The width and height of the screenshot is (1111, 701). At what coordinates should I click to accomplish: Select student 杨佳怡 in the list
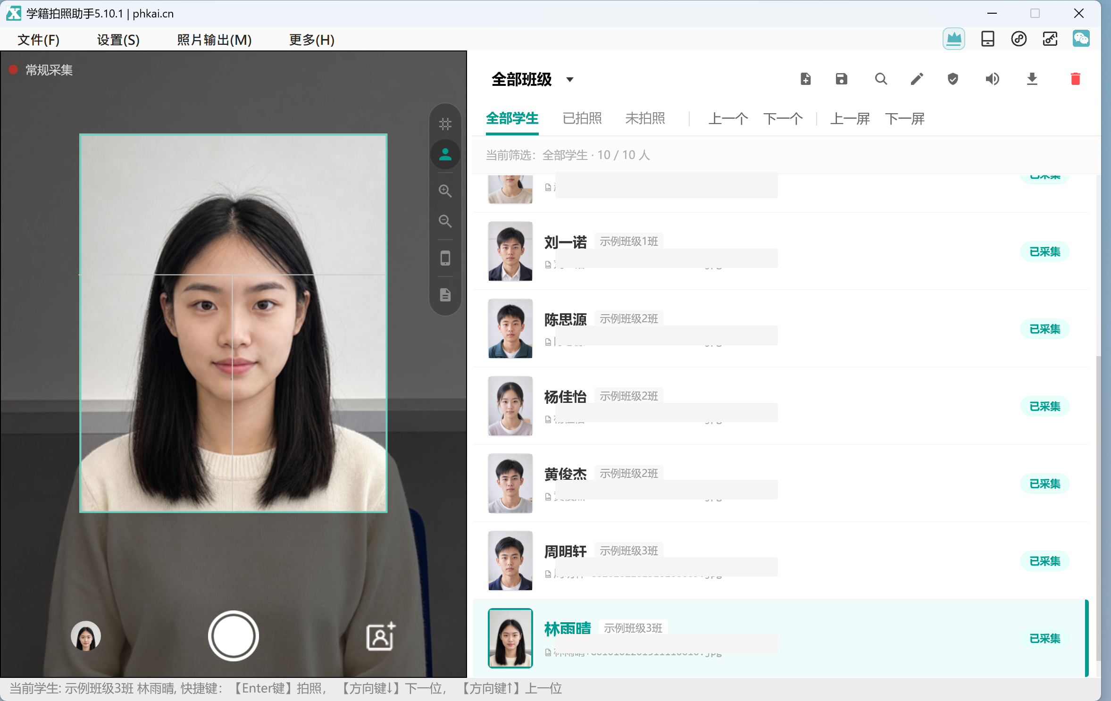coord(780,406)
